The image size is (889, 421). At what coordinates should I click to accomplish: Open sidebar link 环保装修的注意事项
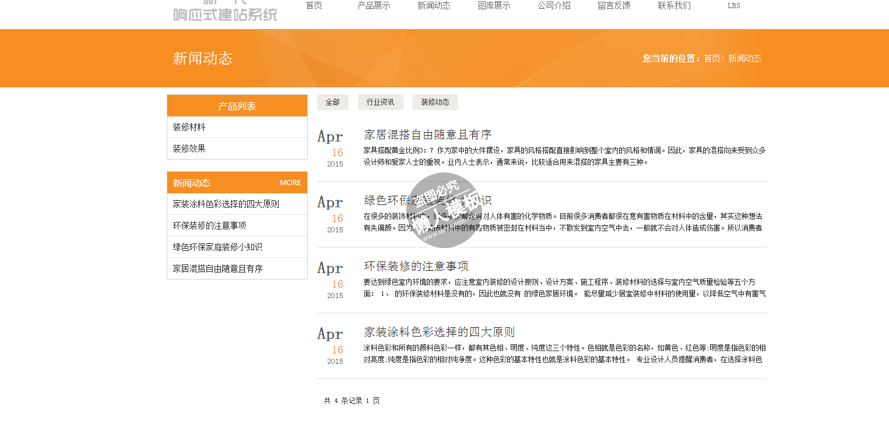click(209, 225)
